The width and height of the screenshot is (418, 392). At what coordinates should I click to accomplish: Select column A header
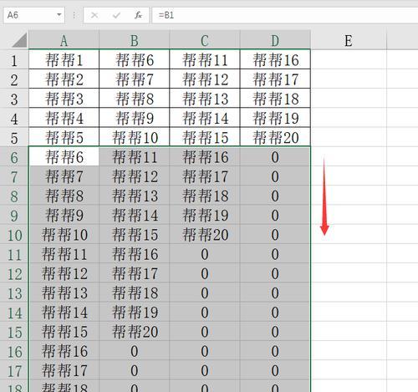tap(64, 40)
